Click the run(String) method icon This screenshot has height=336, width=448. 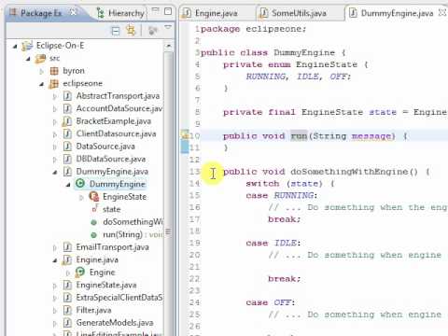(x=93, y=235)
